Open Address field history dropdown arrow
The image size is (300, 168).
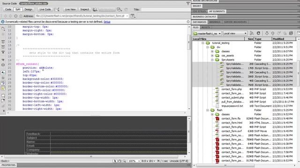(127, 16)
